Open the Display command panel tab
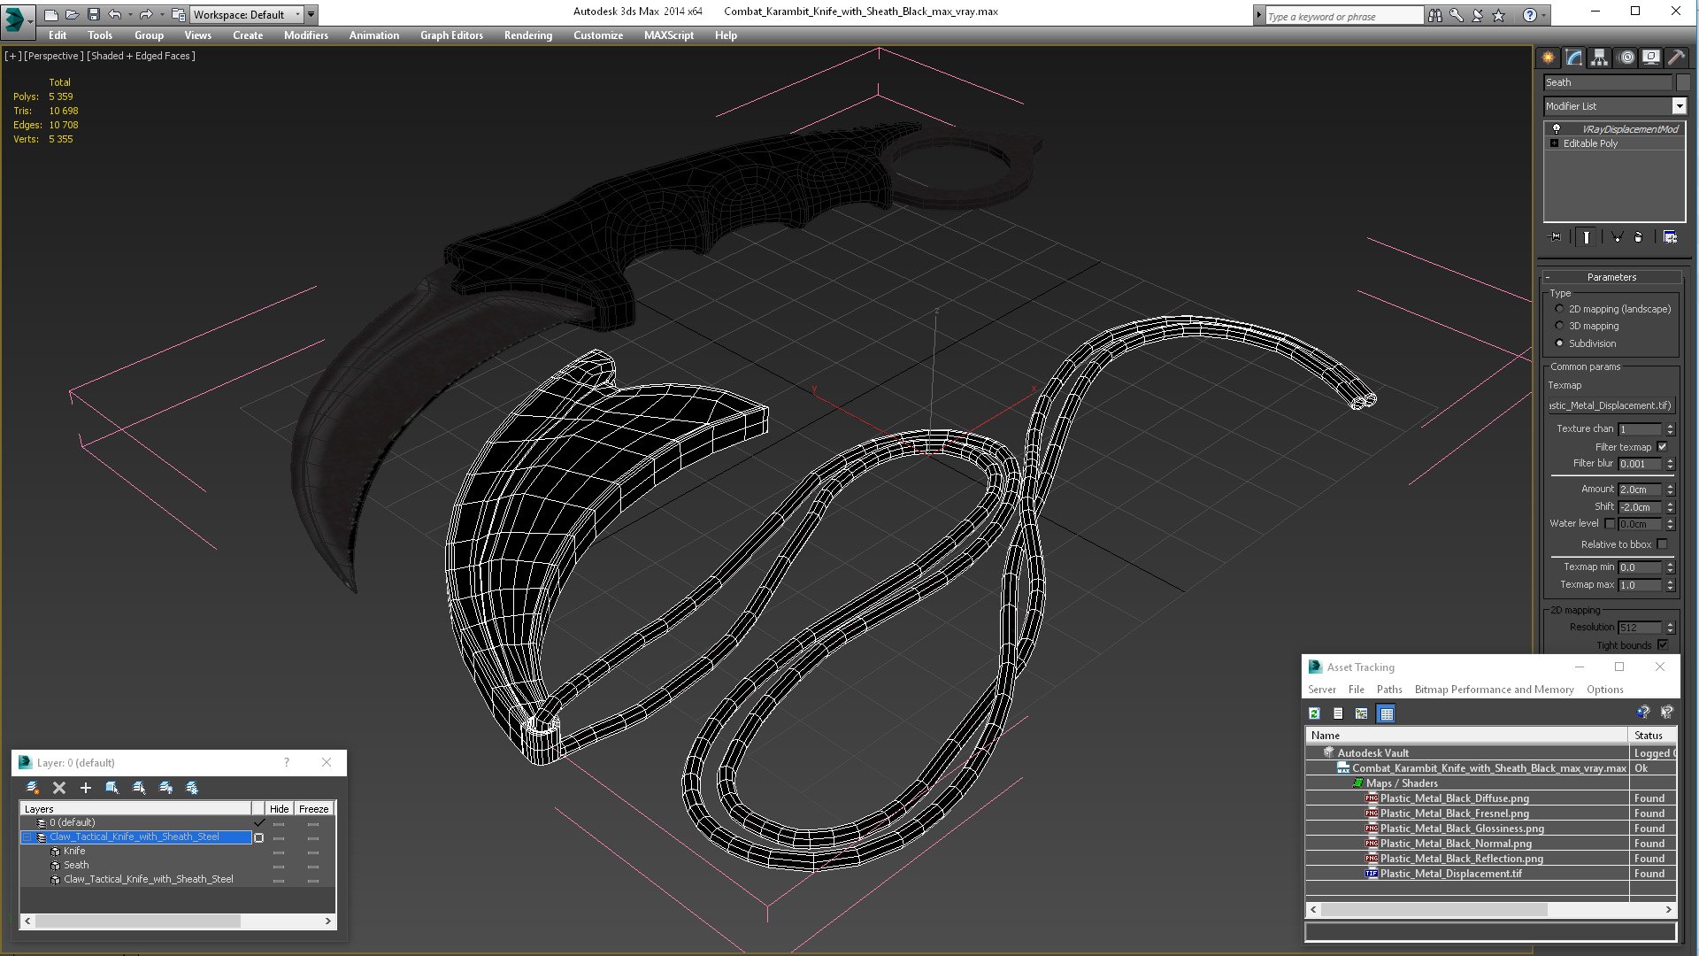 coord(1651,58)
